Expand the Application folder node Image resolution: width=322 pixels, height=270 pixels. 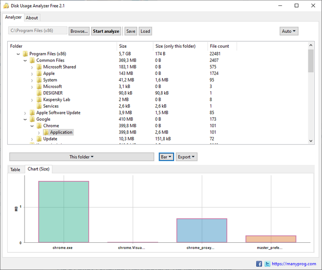39,133
